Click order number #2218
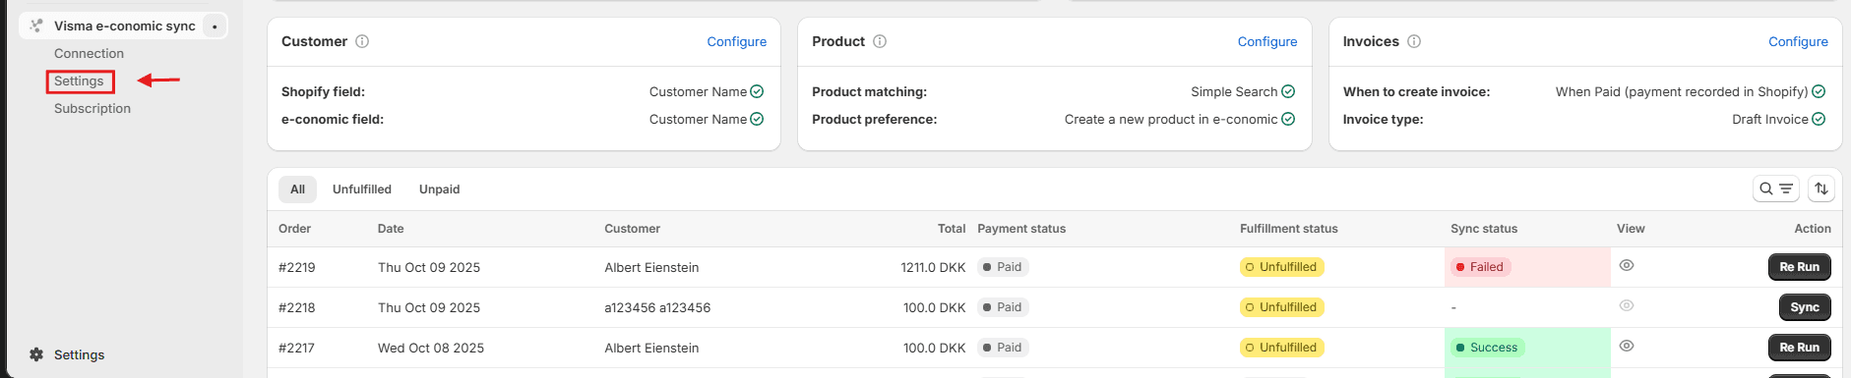 pos(297,307)
